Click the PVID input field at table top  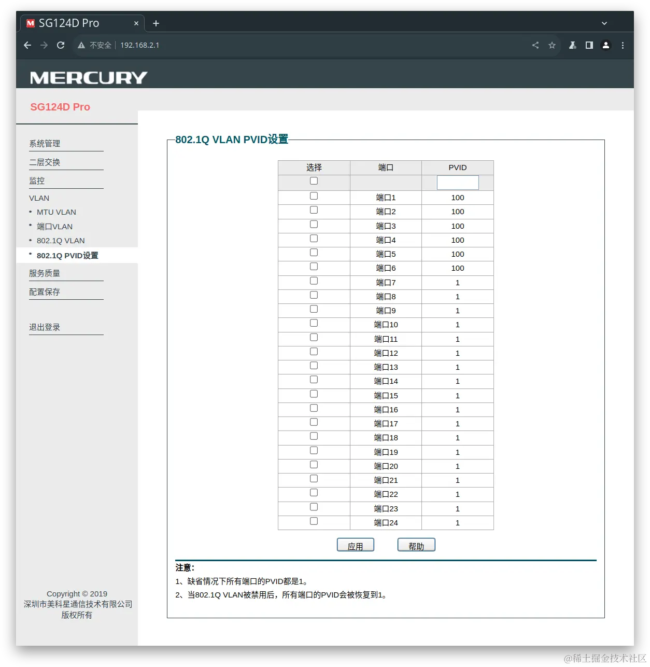coord(458,182)
